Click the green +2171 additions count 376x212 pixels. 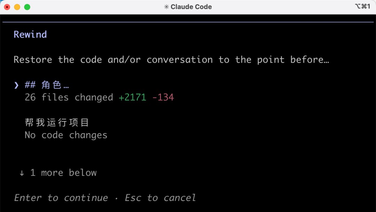(132, 97)
